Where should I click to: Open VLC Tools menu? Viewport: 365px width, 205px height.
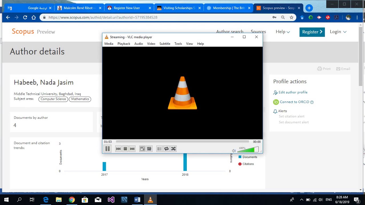click(178, 44)
